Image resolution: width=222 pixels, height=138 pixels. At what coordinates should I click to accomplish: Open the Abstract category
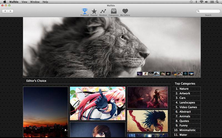pyautogui.click(x=185, y=112)
